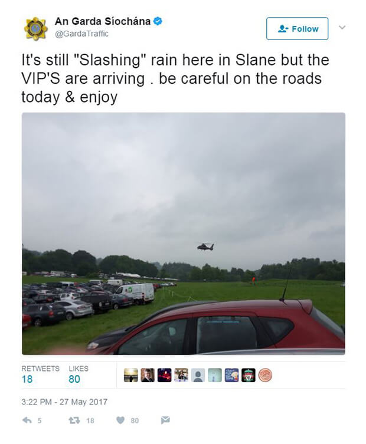Open the 3:22 PM - 27 May 2017 timestamp

pos(64,402)
